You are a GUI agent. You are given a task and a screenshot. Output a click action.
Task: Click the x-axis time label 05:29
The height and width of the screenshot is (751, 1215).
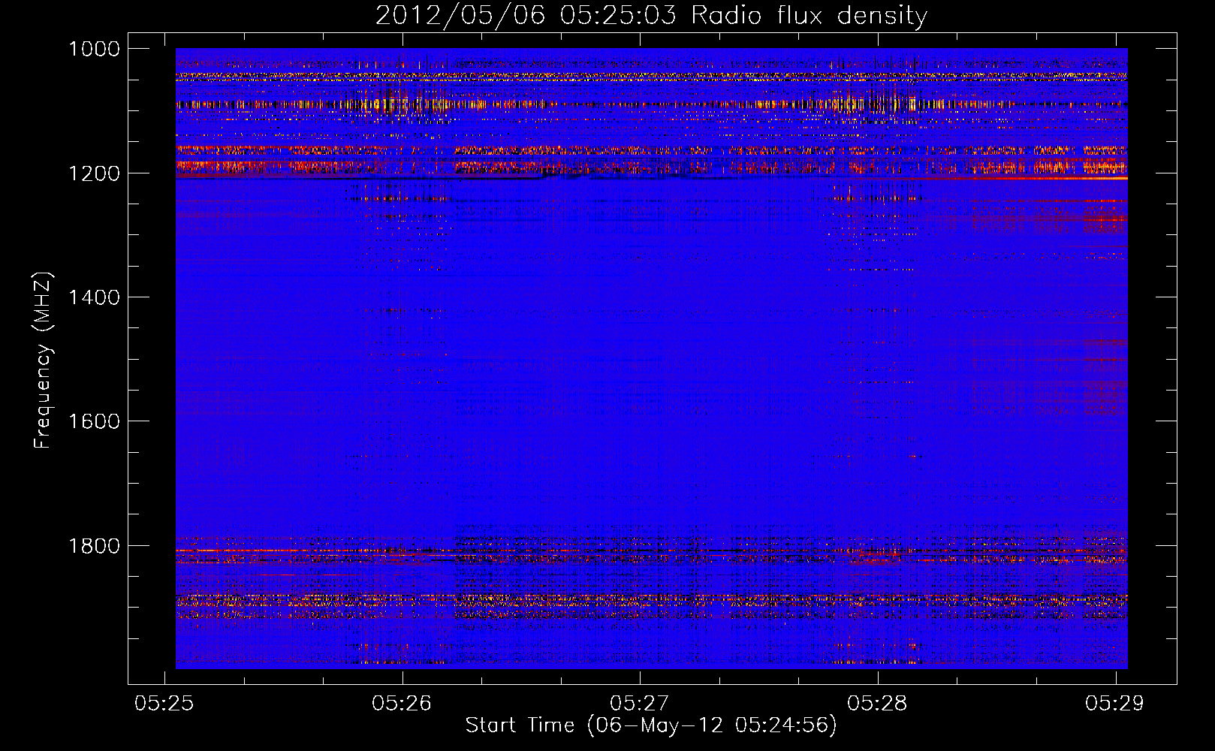(1115, 704)
